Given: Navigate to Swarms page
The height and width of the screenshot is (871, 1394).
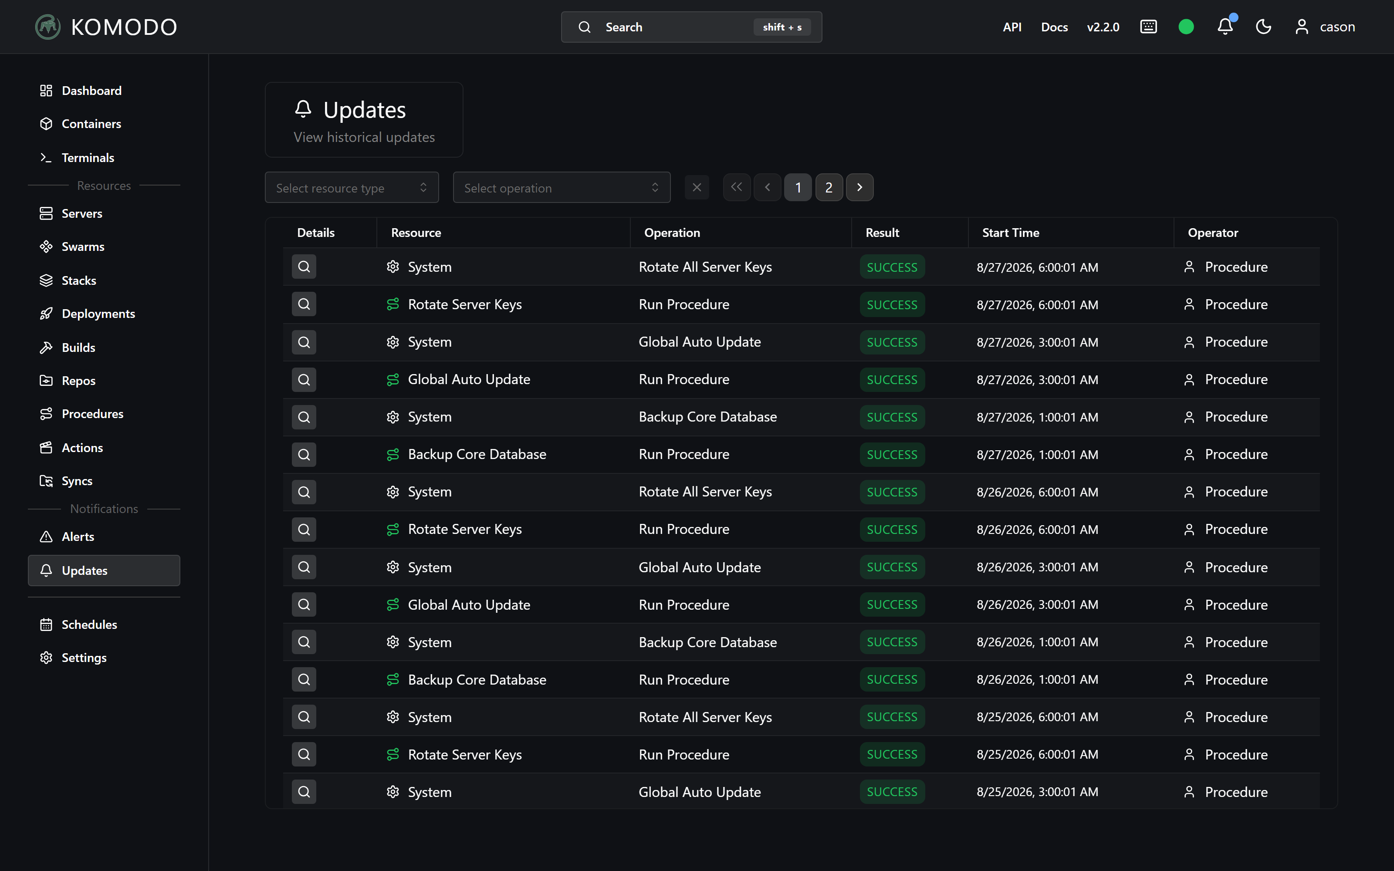Looking at the screenshot, I should (104, 246).
